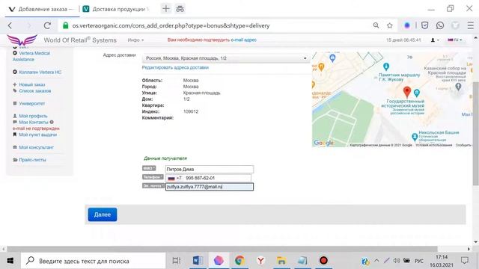This screenshot has height=269, width=479.
Task: Click the РУС input language indicator
Action: (419, 261)
